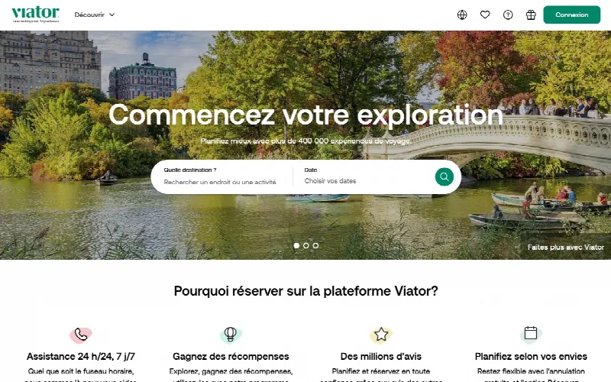Click the green magnifier search button
The width and height of the screenshot is (611, 382).
pyautogui.click(x=445, y=177)
